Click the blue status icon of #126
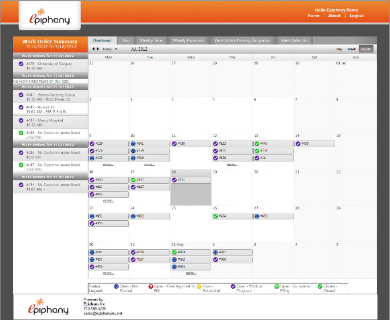390x320 pixels. (92, 158)
